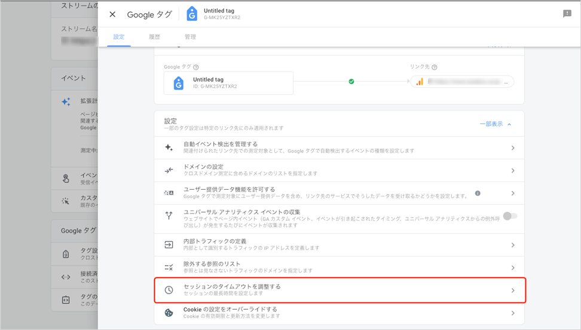Open 内部トラフィックの定義 row
The image size is (581, 330).
click(339, 245)
